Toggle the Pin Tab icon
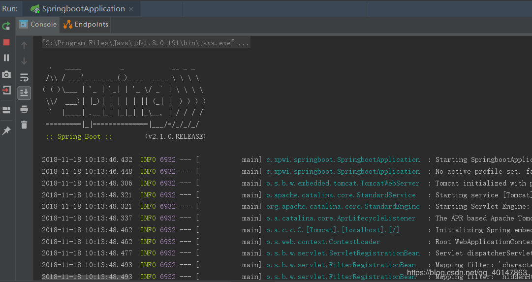532x282 pixels. [6, 131]
